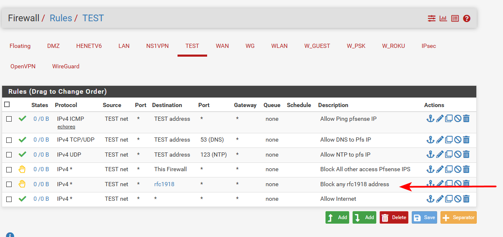The width and height of the screenshot is (503, 237).
Task: Click anchor icon for Allow NTP to pfs IP rule
Action: point(430,155)
